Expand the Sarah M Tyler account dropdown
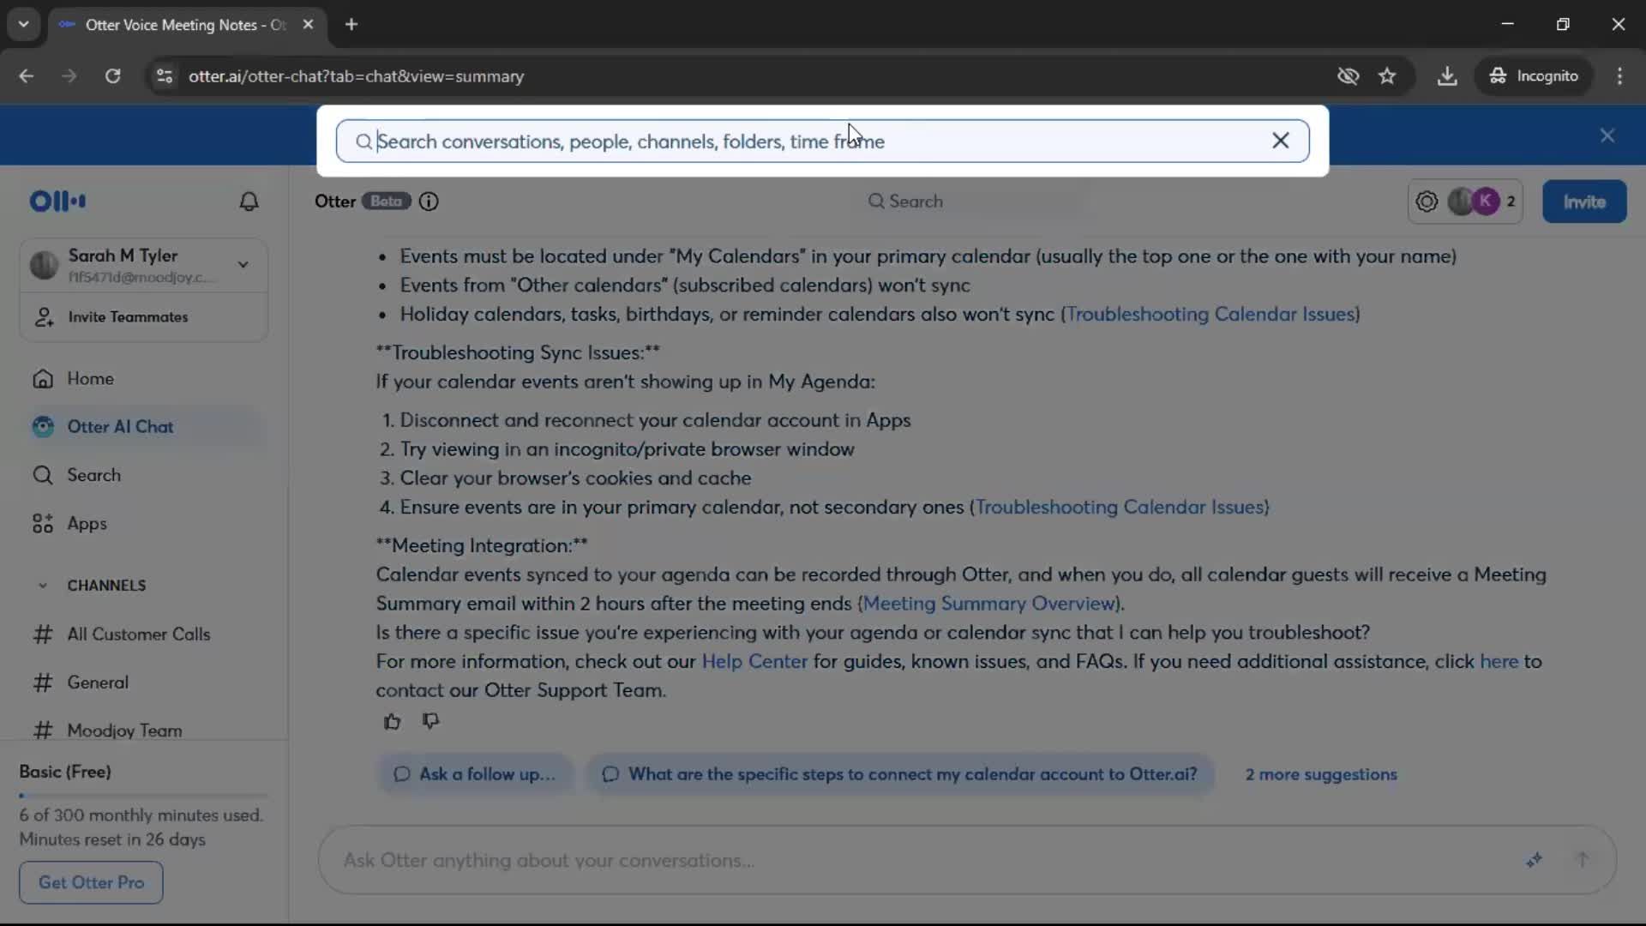The height and width of the screenshot is (926, 1646). (x=243, y=264)
